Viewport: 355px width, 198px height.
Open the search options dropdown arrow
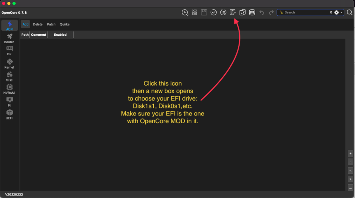point(342,12)
